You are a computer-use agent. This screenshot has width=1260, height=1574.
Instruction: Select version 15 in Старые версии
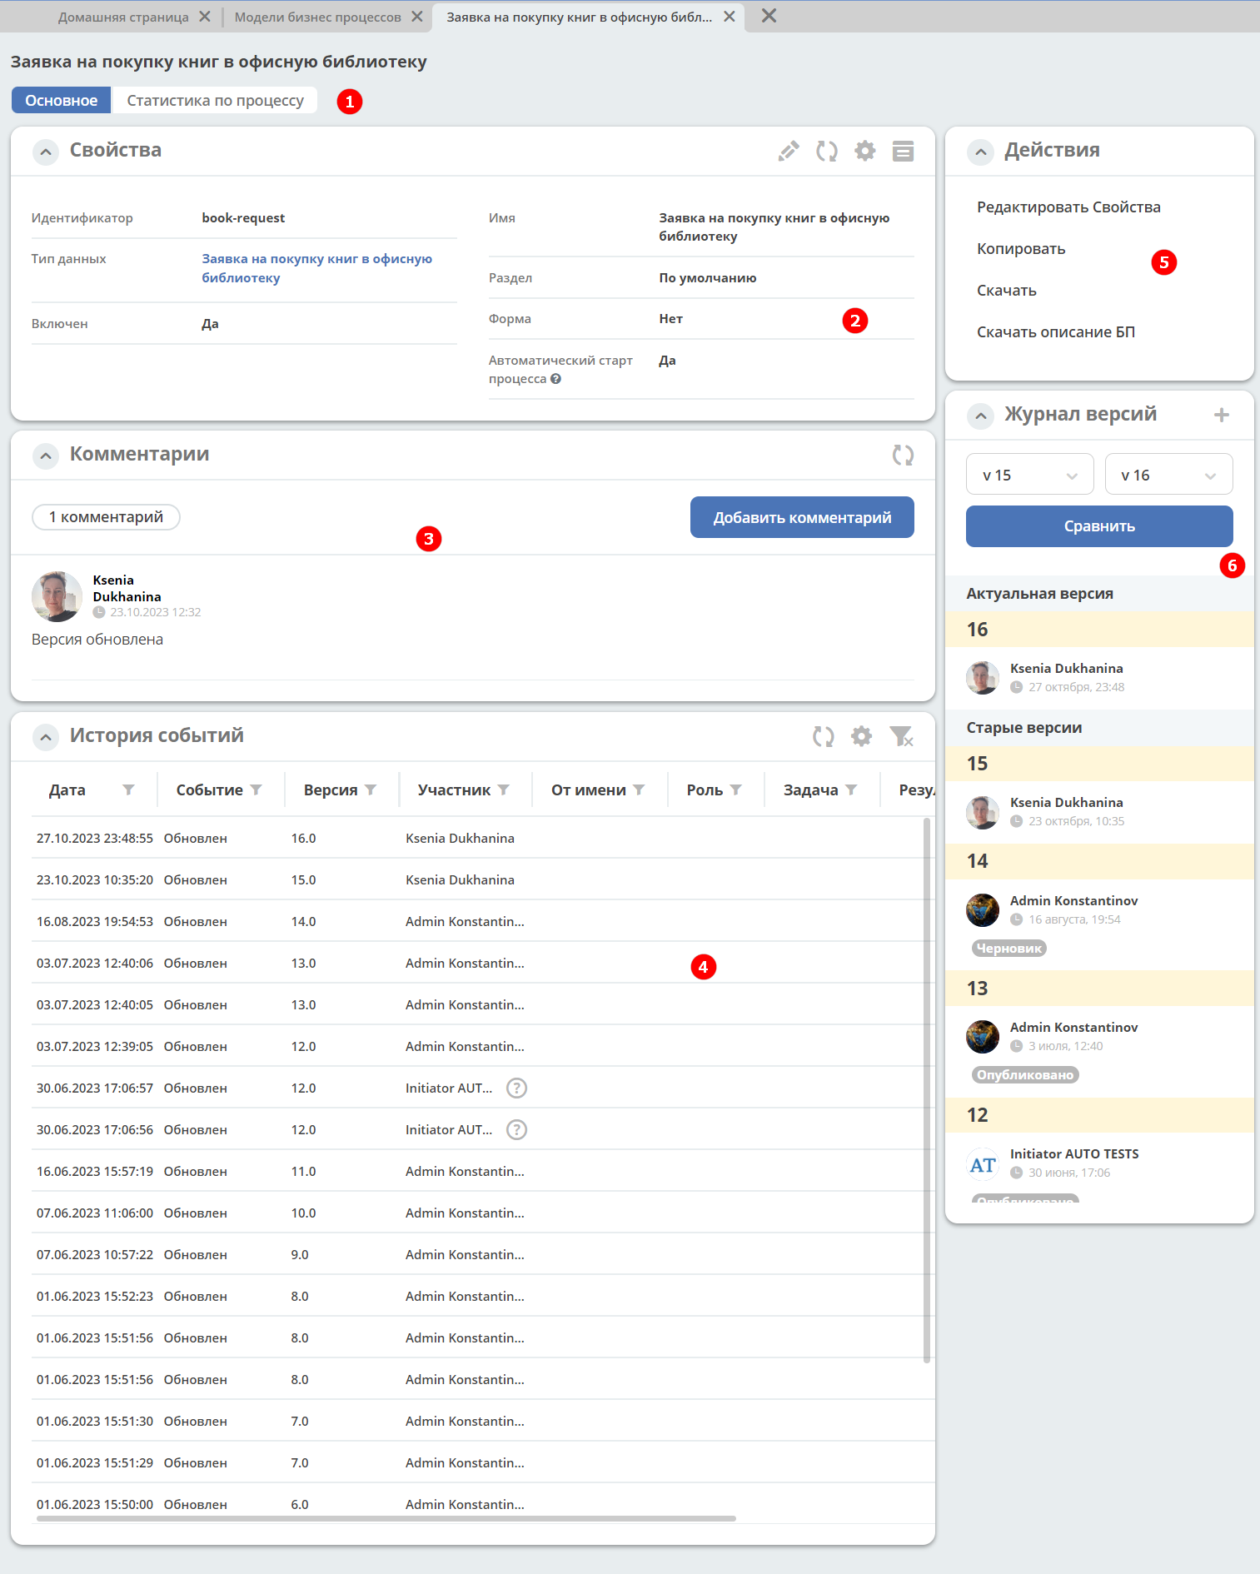(1099, 764)
